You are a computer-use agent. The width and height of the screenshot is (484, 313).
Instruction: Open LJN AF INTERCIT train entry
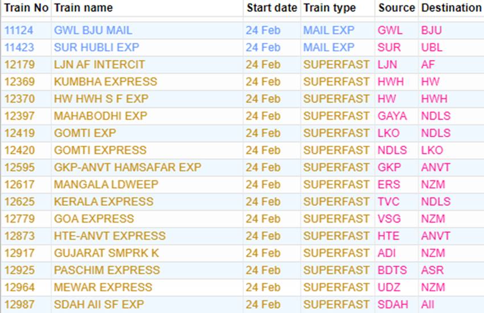tap(99, 65)
